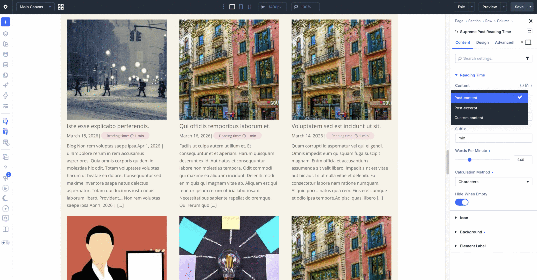The image size is (537, 280).
Task: Switch to phone view icon
Action: (250, 7)
